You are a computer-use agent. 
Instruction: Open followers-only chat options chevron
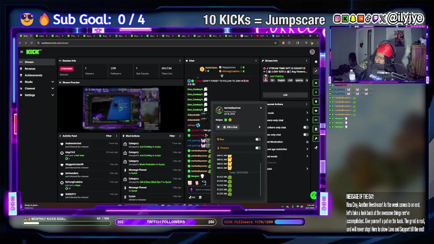point(307,120)
